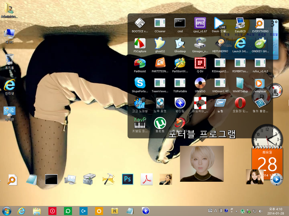Open the cmd command prompt icon
Image resolution: width=289 pixels, height=216 pixels.
(x=180, y=23)
